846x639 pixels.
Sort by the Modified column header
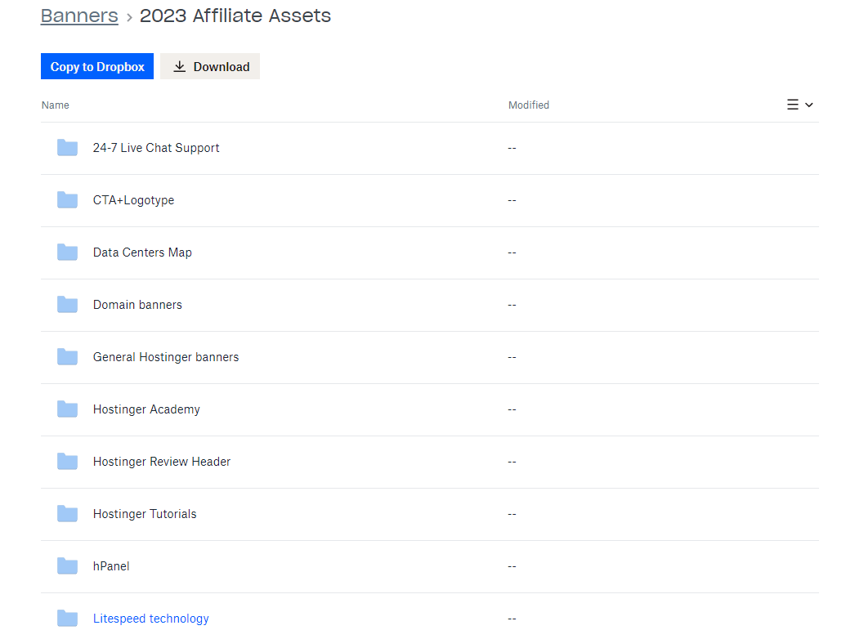coord(529,105)
